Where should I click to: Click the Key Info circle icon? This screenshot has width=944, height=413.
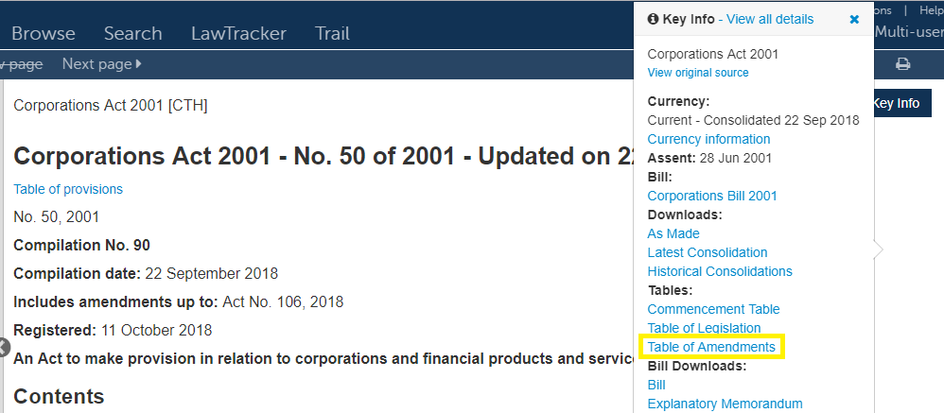click(x=654, y=19)
